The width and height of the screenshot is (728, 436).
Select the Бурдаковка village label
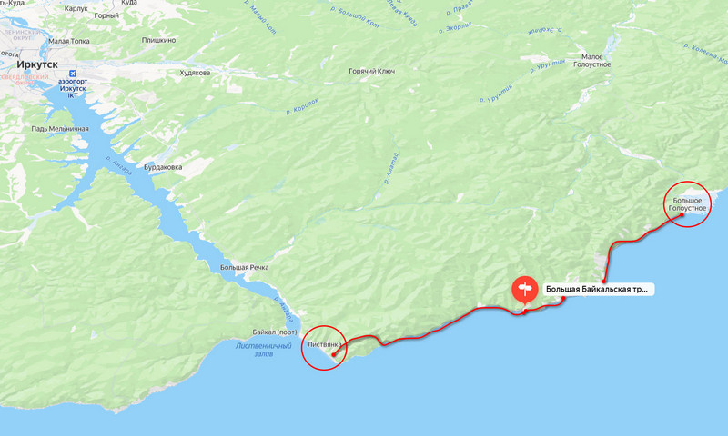(163, 167)
